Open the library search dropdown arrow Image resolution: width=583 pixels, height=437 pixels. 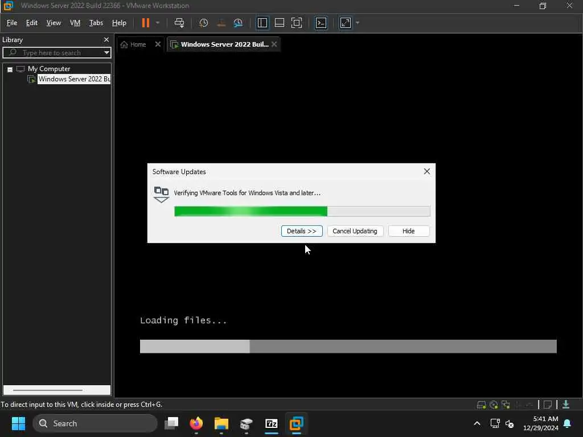pos(106,53)
